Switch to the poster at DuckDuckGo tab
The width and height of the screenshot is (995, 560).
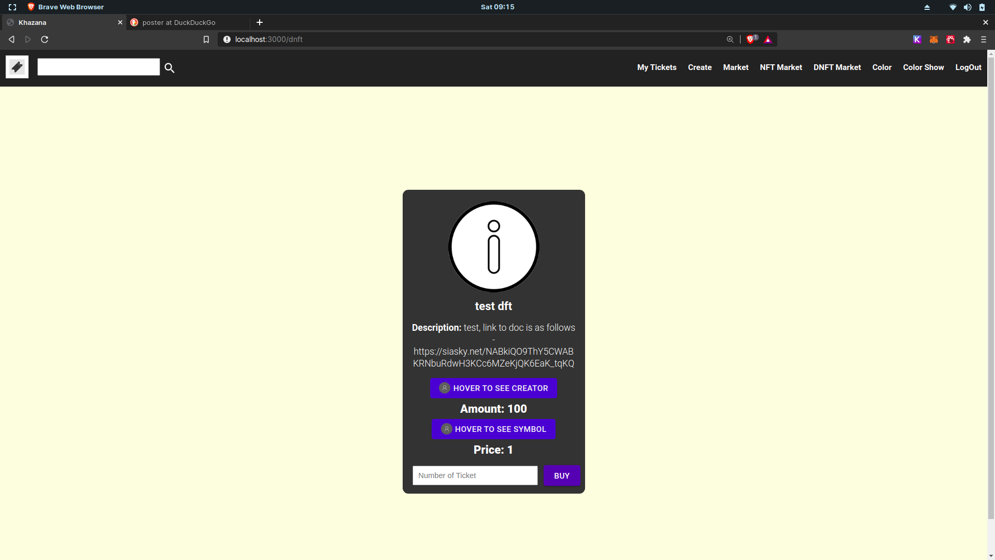coord(179,22)
